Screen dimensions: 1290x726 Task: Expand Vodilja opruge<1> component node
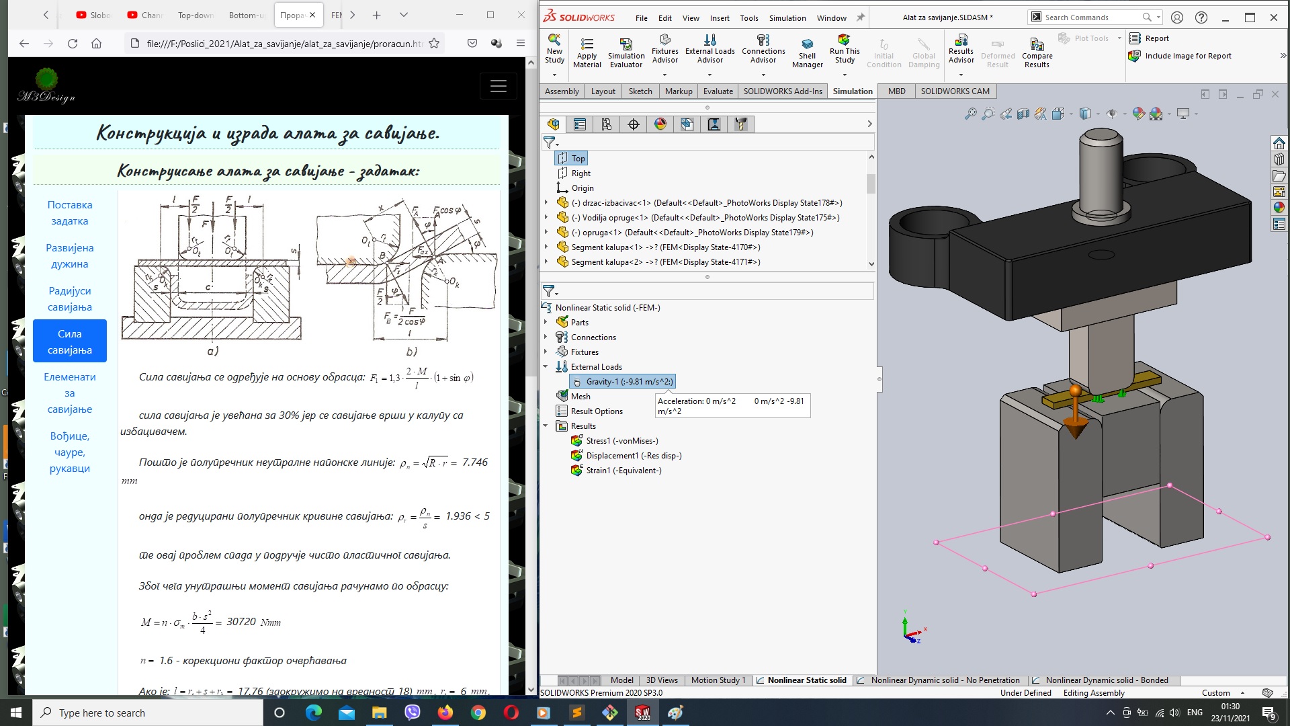coord(546,218)
